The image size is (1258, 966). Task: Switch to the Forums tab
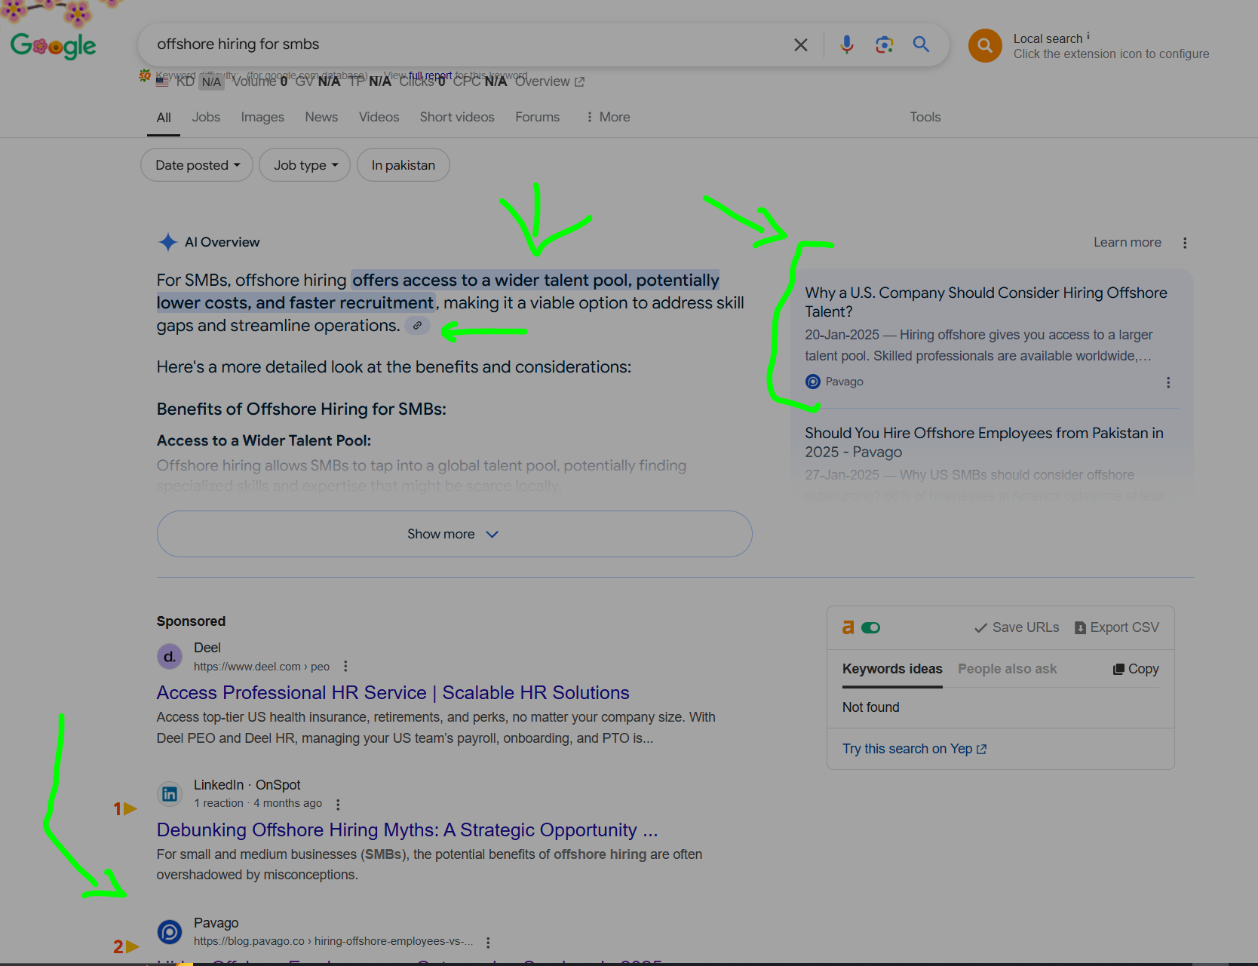[x=538, y=118]
